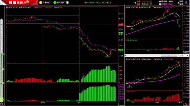Click the 60分K timeframe button
Image resolution: width=190 pixels, height=106 pixels.
point(186,53)
